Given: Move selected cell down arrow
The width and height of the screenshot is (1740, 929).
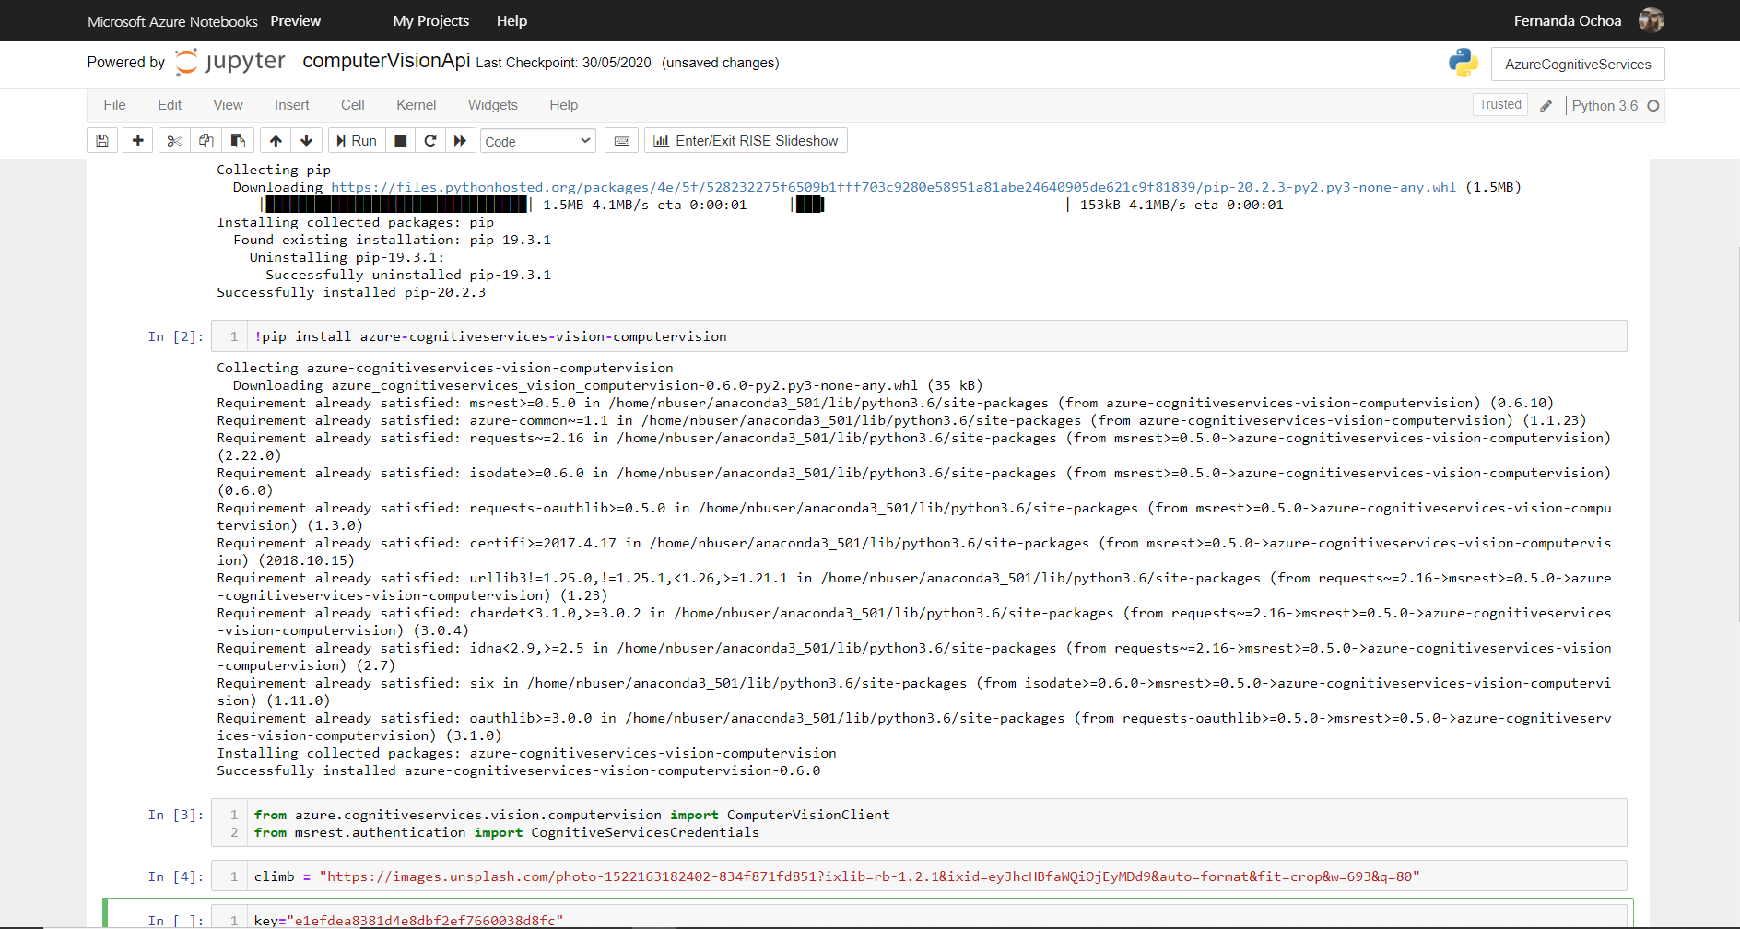Looking at the screenshot, I should click(307, 141).
